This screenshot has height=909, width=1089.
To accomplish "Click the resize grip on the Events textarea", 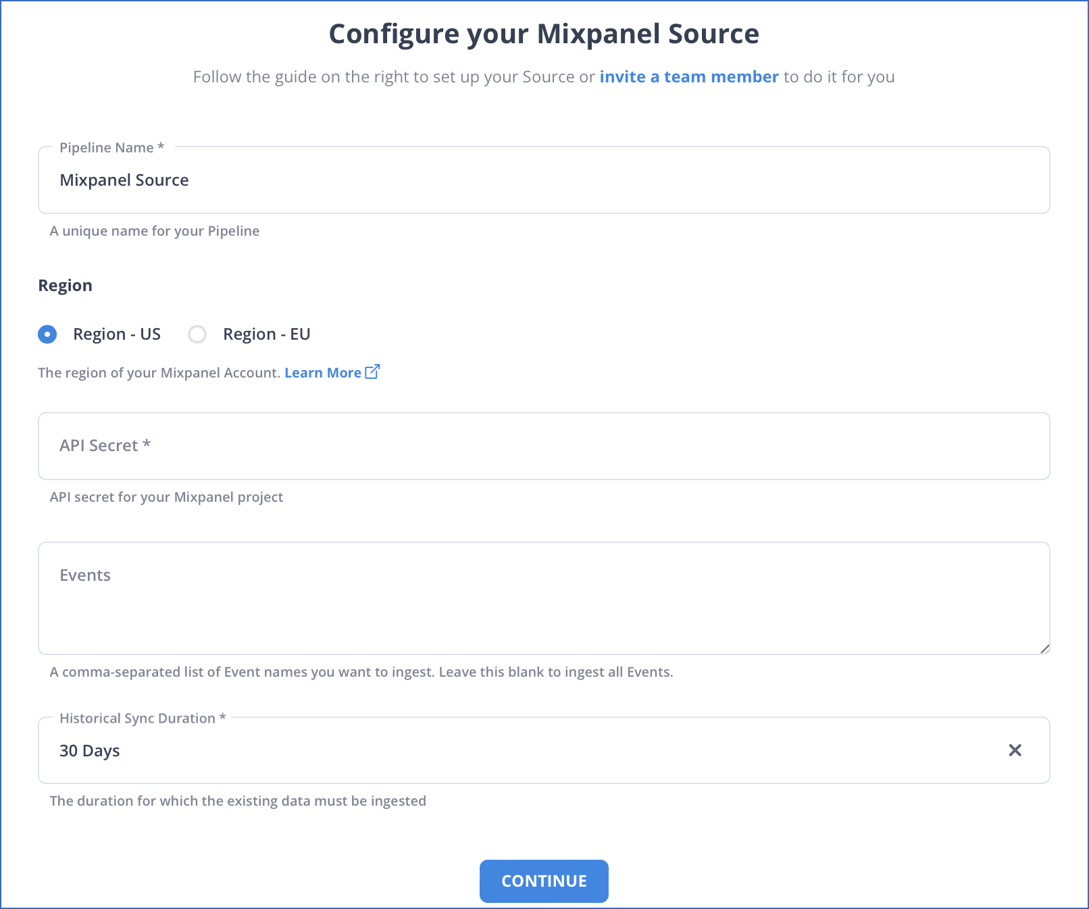I will (1045, 650).
